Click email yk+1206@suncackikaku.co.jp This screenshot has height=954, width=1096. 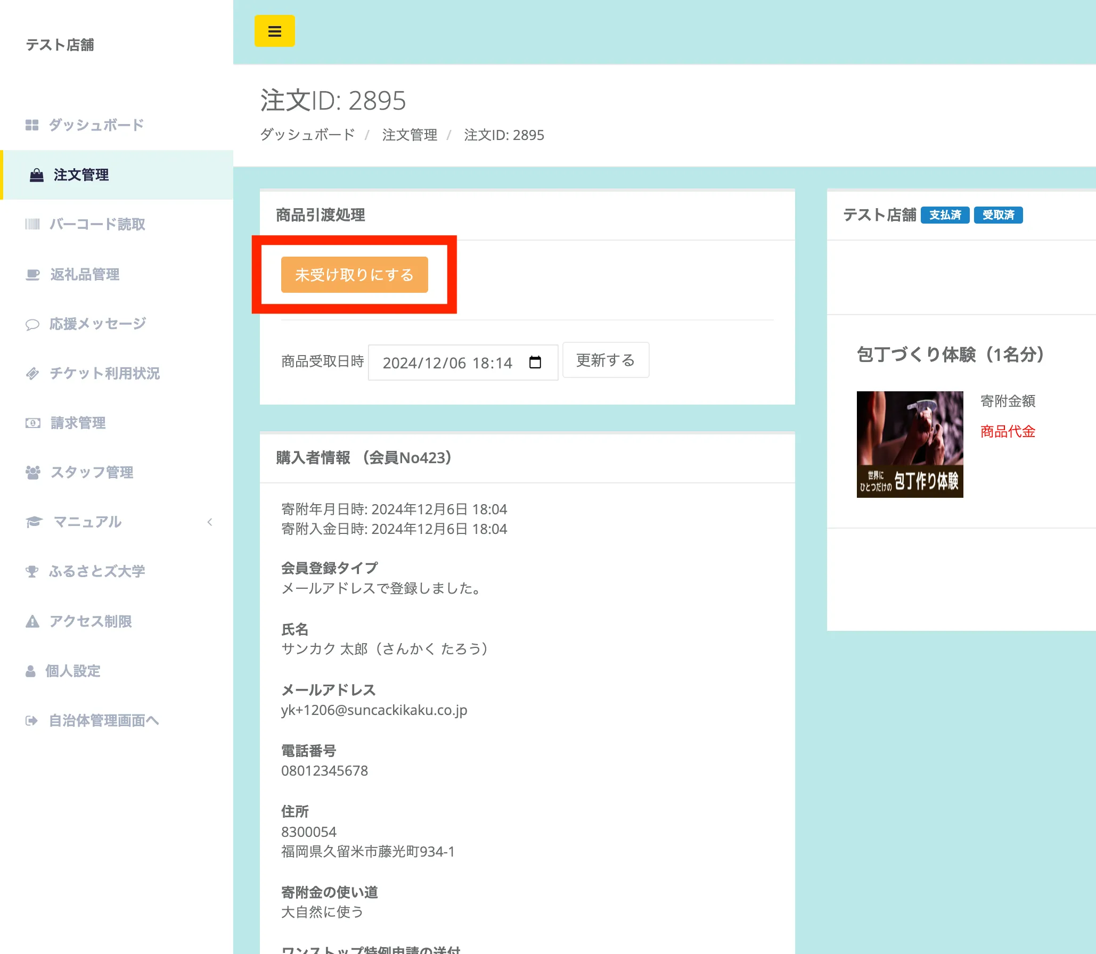tap(374, 710)
